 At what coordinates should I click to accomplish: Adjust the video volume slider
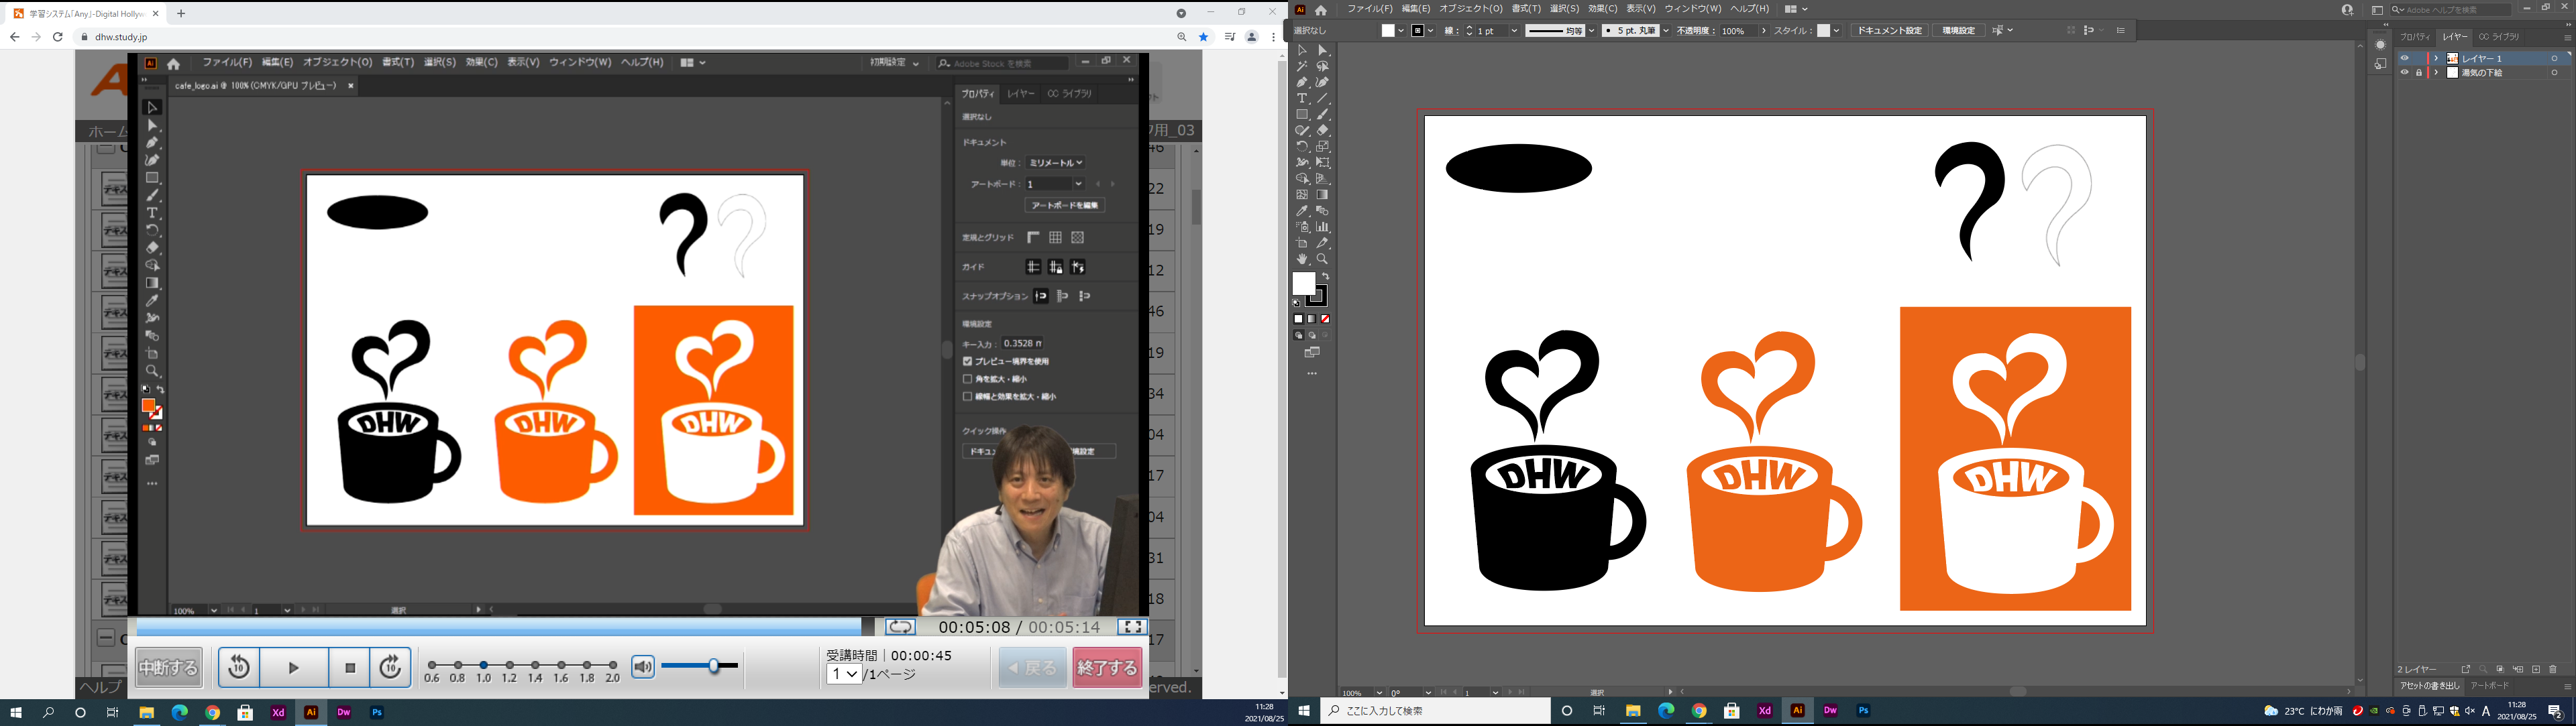pyautogui.click(x=700, y=665)
